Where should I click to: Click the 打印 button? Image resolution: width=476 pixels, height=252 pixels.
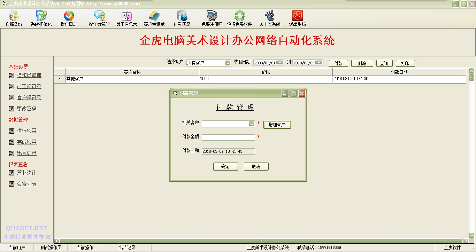(x=405, y=63)
